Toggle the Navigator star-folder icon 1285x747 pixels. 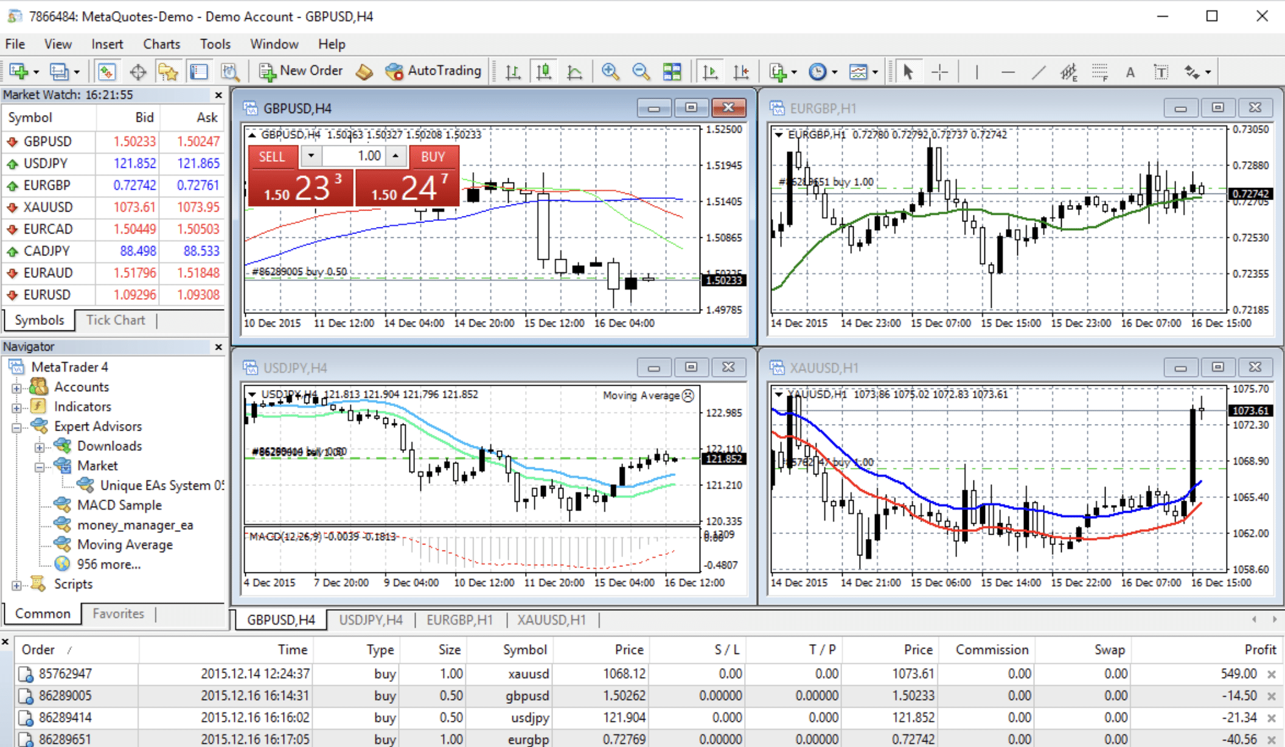pos(168,72)
